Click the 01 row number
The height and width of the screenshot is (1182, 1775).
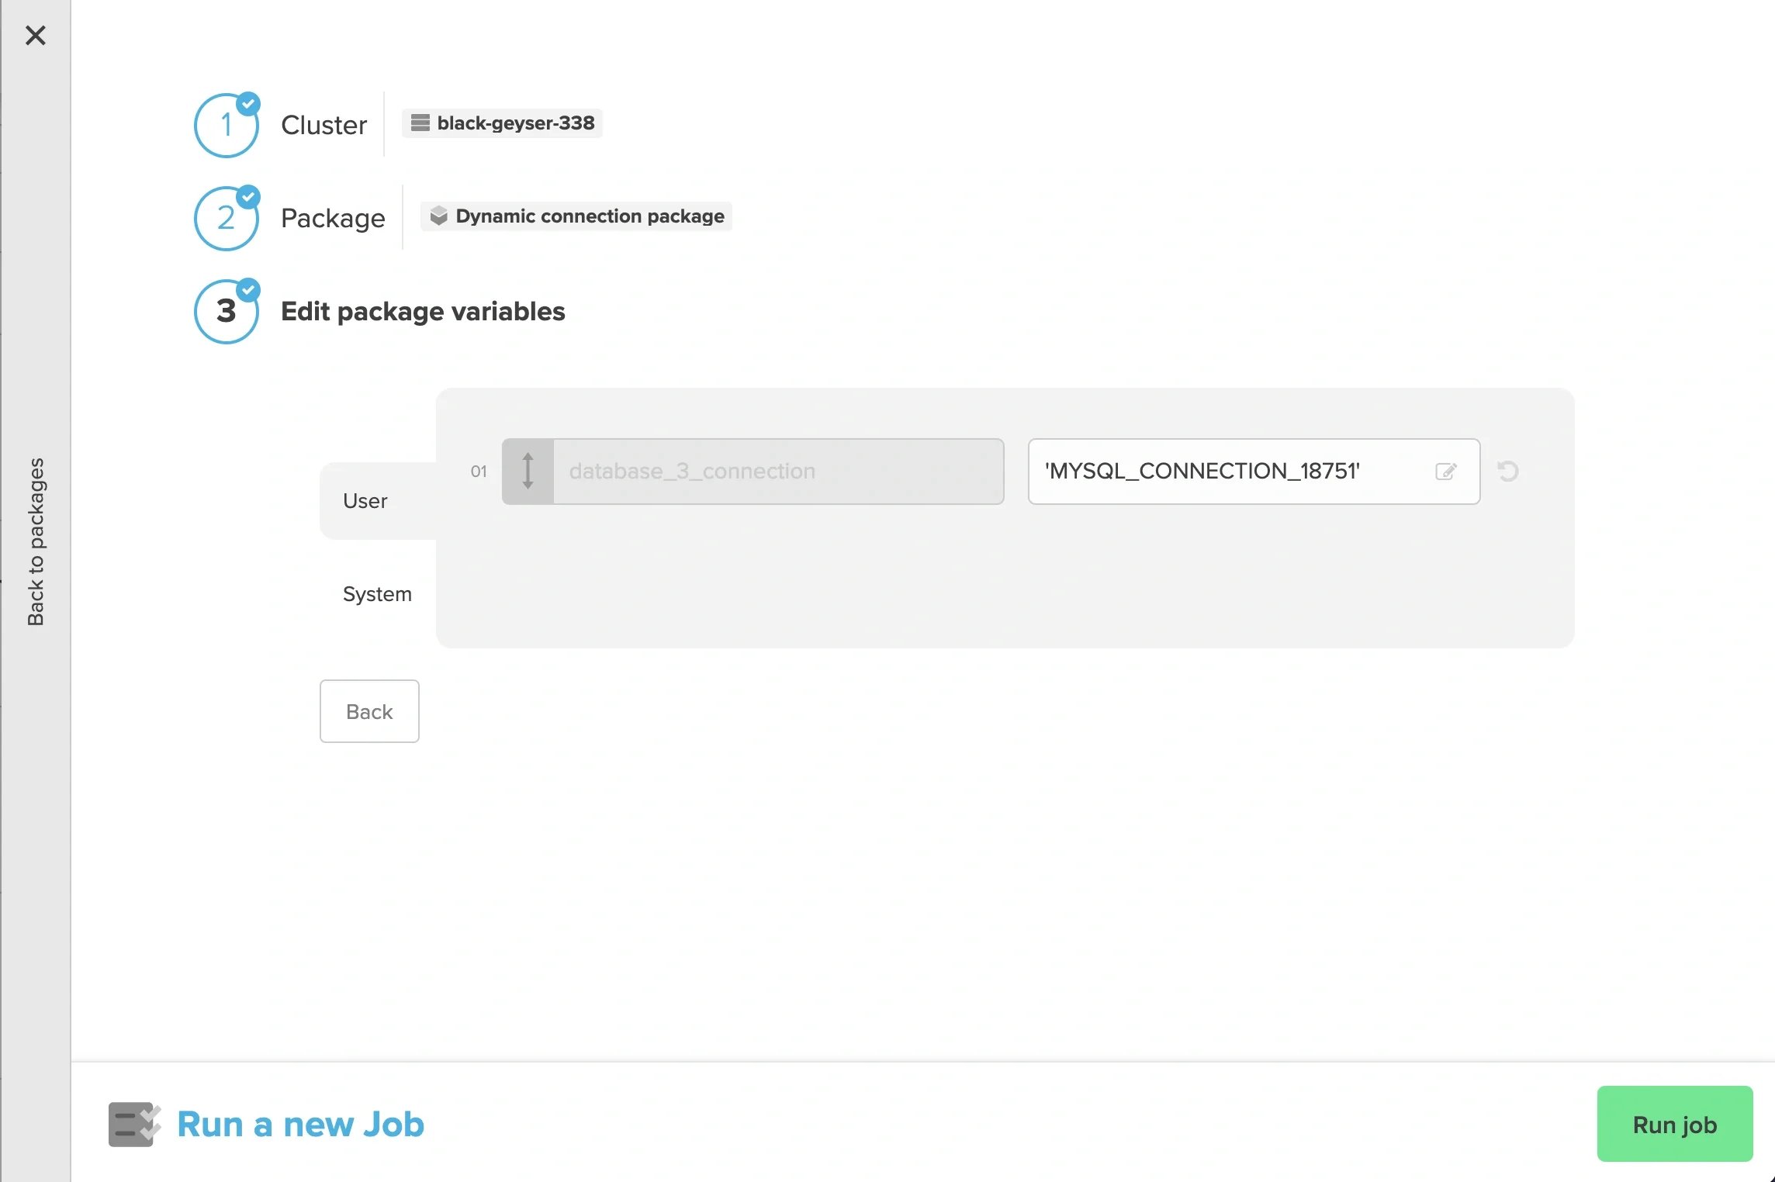[479, 472]
